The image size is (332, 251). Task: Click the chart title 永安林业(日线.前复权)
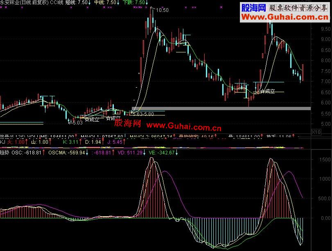(x=24, y=2)
